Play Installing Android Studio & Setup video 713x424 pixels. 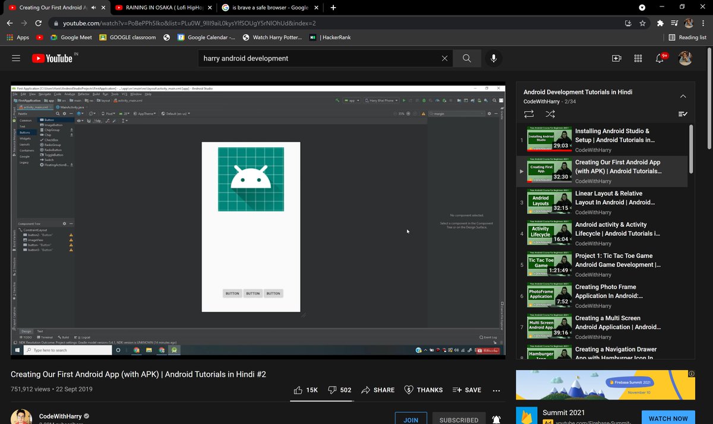tap(602, 140)
